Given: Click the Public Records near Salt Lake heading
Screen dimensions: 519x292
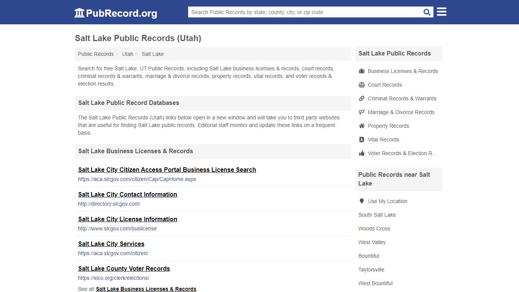Looking at the screenshot, I should [394, 179].
